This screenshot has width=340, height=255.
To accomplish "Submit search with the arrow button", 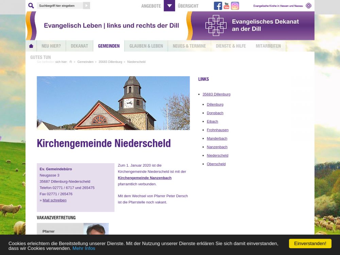I will click(x=86, y=5).
